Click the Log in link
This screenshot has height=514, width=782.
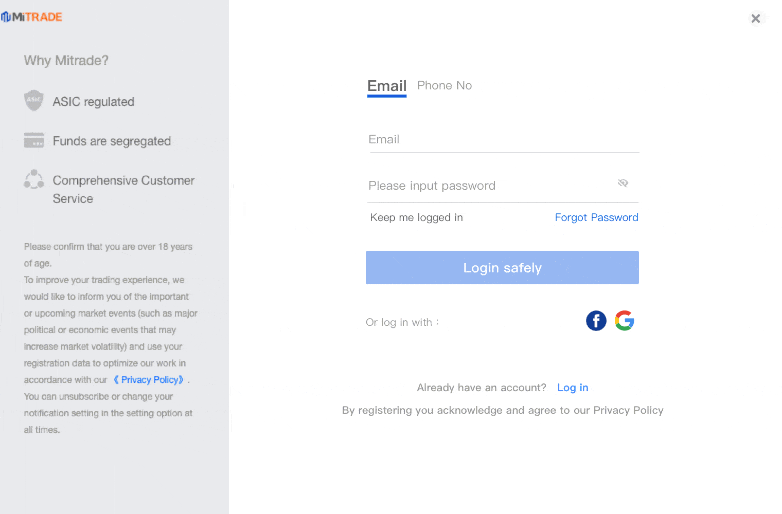(x=572, y=388)
